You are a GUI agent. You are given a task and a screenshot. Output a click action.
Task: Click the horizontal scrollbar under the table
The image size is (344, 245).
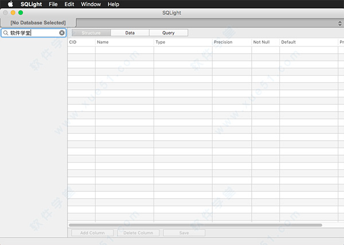(196, 225)
